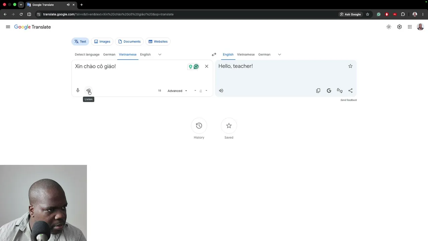Swap source and target languages
The width and height of the screenshot is (428, 241).
click(214, 55)
